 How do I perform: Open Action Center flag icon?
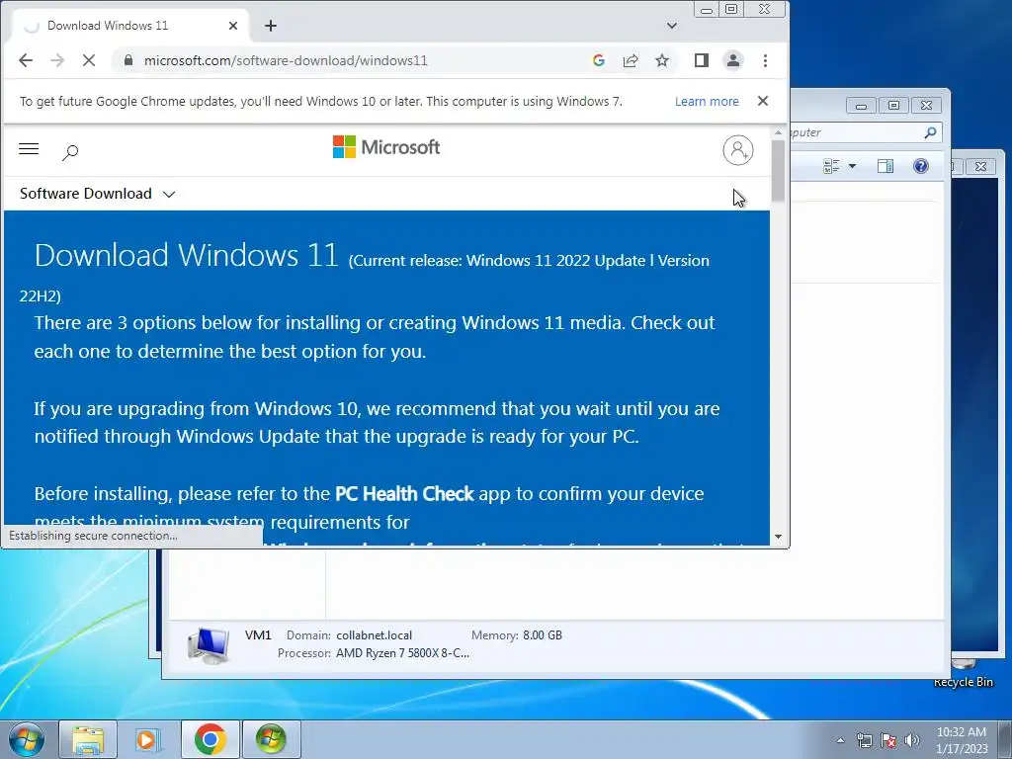(x=888, y=740)
